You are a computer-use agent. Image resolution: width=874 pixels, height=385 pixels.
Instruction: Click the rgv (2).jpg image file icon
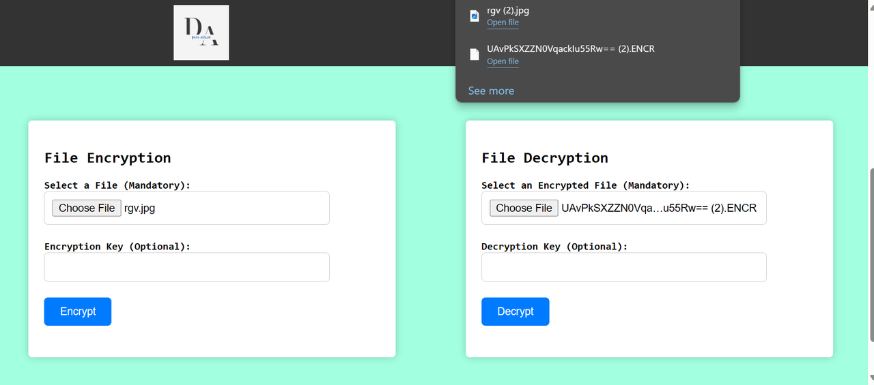pos(475,16)
